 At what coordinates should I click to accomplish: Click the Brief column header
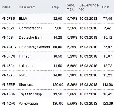pyautogui.click(x=106, y=7)
